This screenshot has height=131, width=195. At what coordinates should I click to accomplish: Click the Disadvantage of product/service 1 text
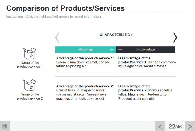pos(147,62)
